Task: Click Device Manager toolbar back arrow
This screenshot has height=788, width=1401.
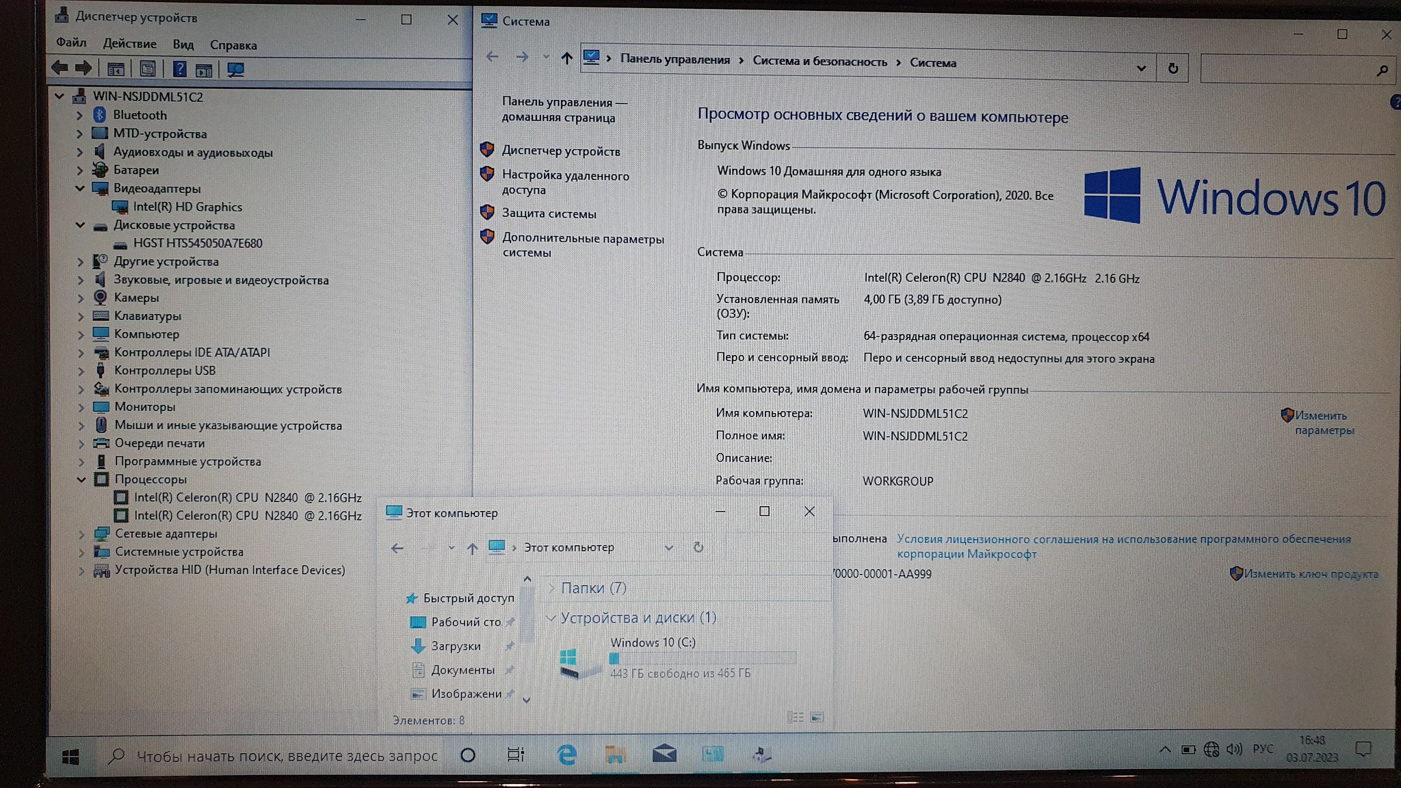Action: click(60, 68)
